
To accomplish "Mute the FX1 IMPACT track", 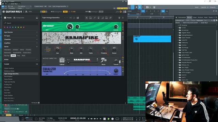I will 5,111.
